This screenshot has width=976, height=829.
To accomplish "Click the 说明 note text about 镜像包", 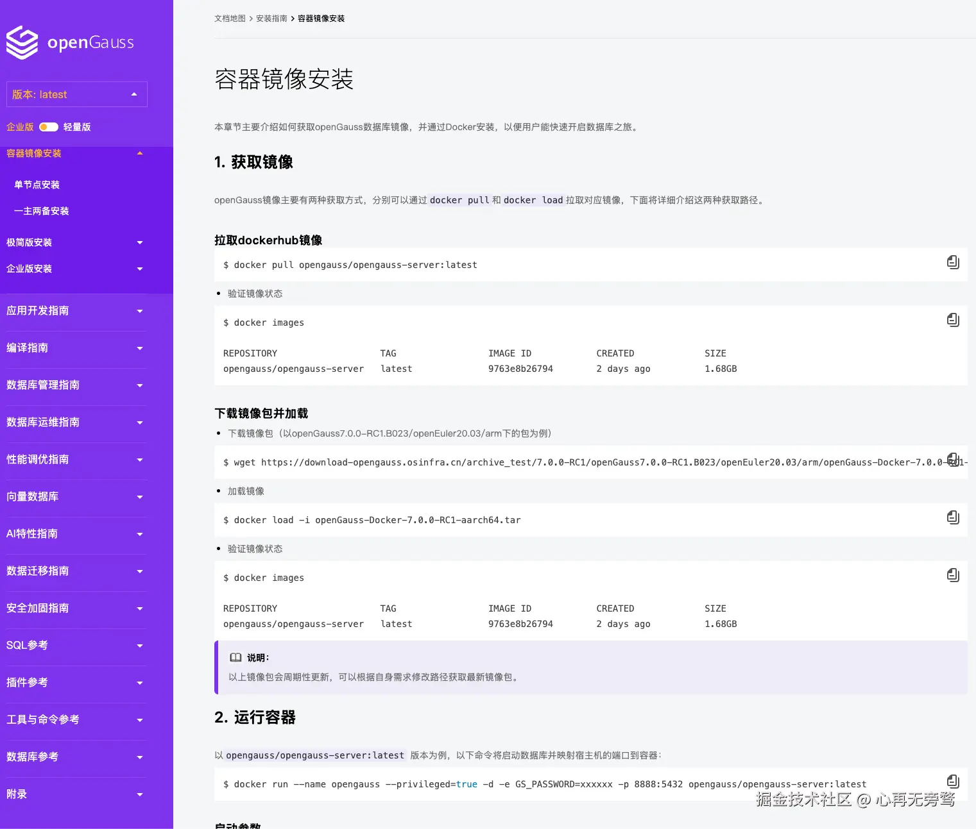I will coord(375,677).
